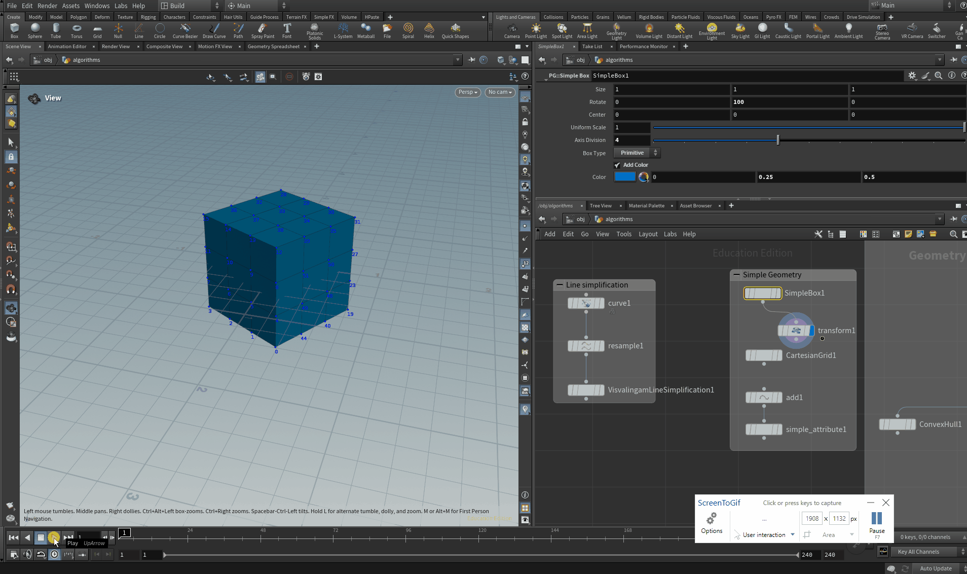Screen dimensions: 967x574
Task: Switch to the Geometry Spreadsheet tab
Action: 274,47
